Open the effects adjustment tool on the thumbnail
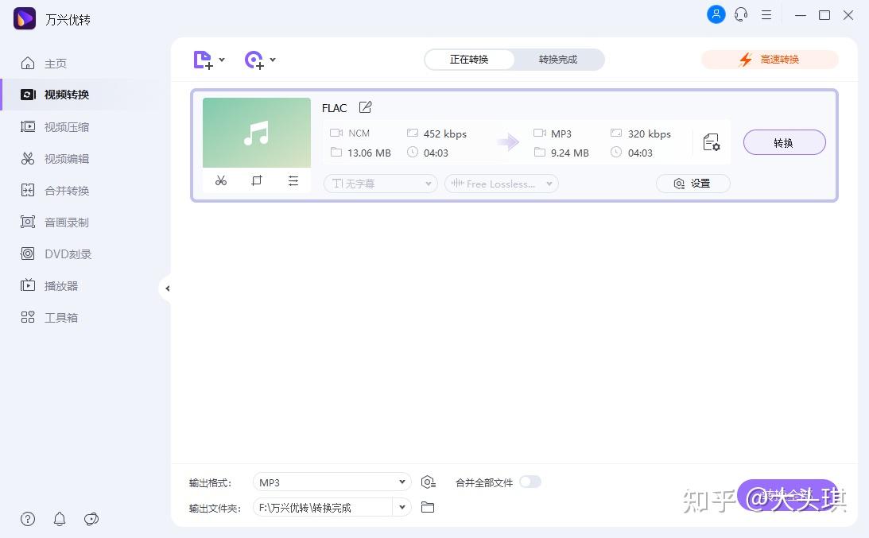Image resolution: width=869 pixels, height=538 pixels. point(293,180)
